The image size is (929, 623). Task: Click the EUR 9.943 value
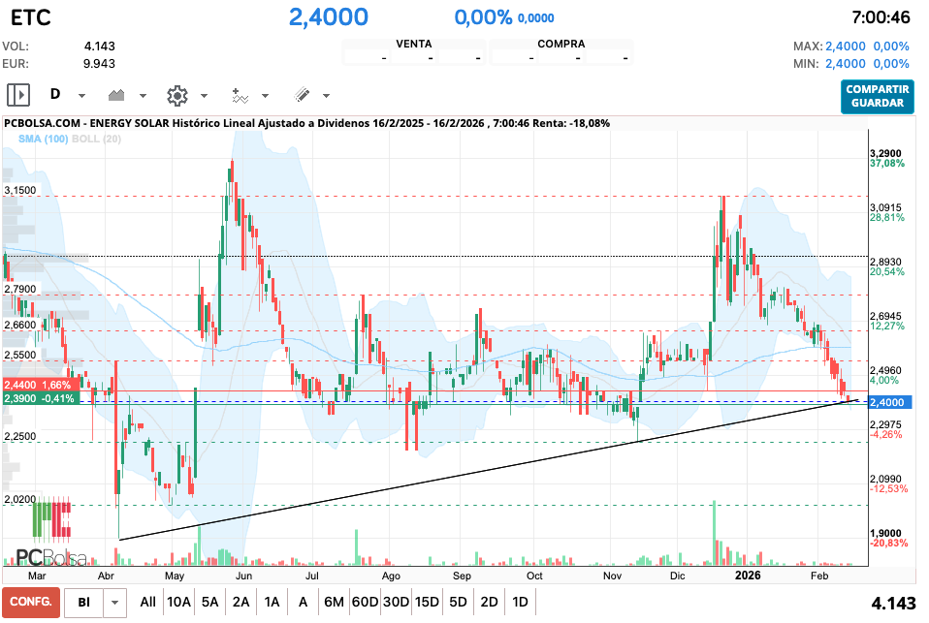pos(99,63)
